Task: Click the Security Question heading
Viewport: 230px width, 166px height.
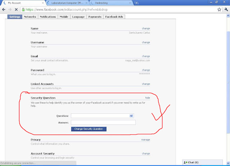Action: [43, 98]
